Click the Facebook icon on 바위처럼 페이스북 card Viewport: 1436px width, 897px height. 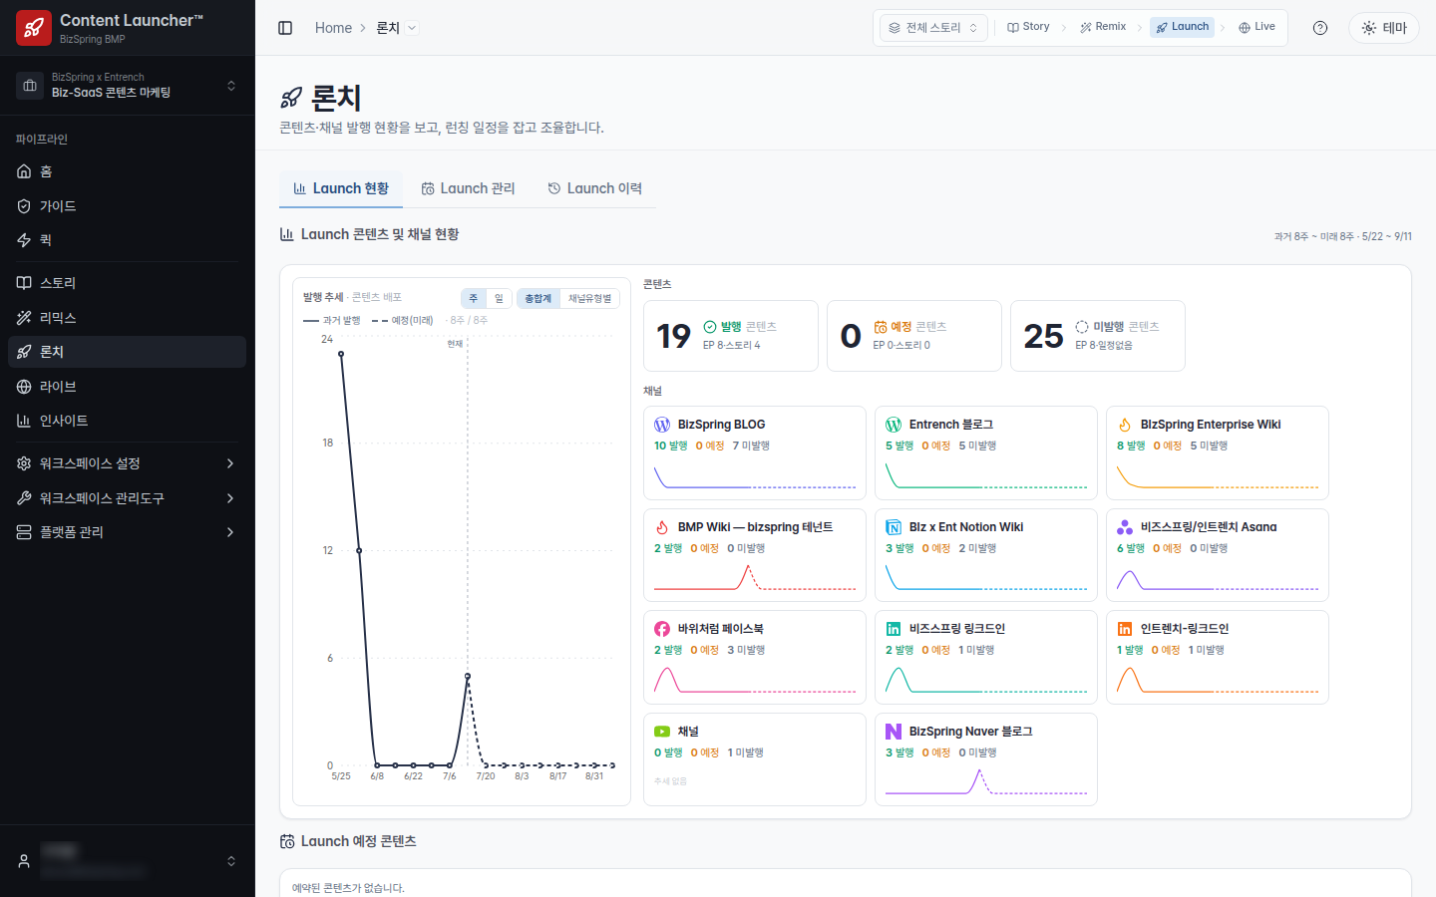[x=662, y=629]
